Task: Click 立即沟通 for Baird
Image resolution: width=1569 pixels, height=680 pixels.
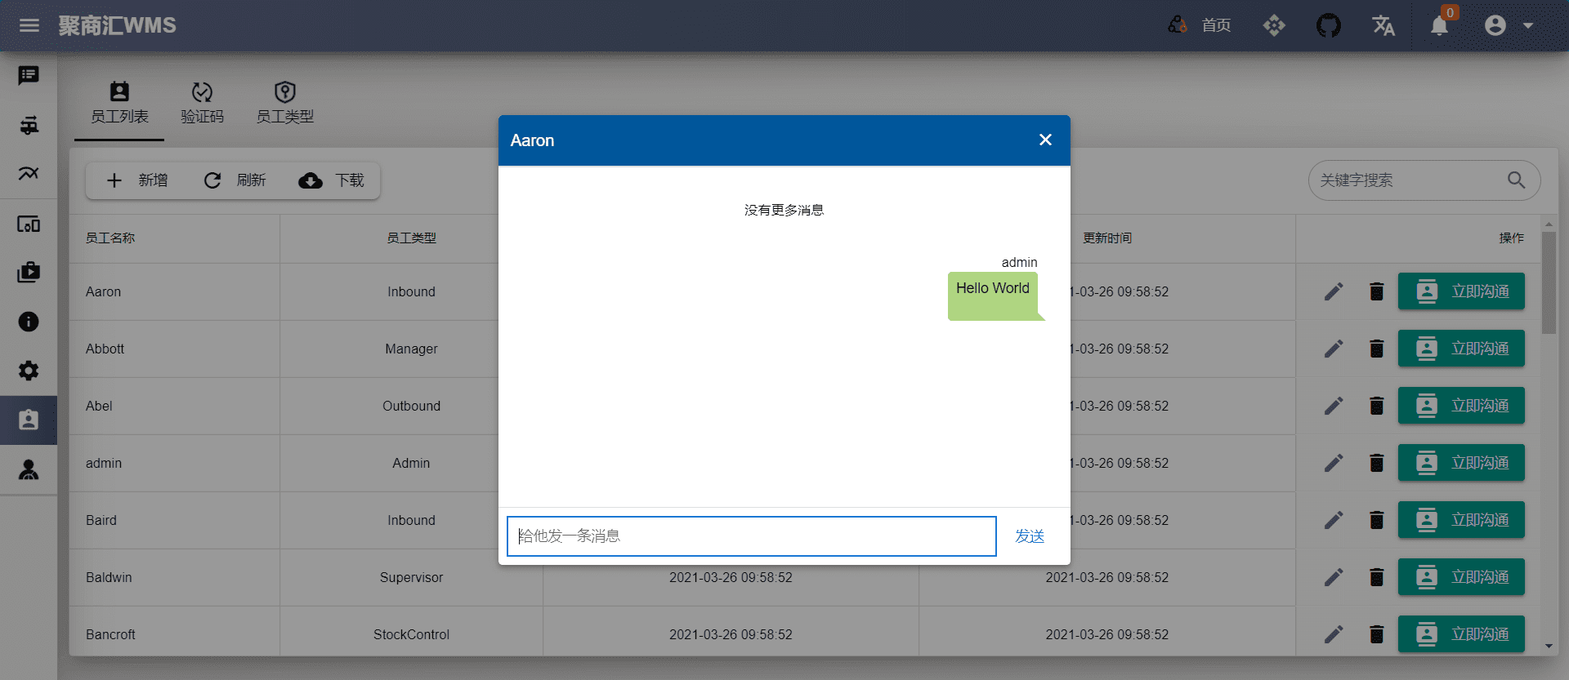Action: [1461, 520]
